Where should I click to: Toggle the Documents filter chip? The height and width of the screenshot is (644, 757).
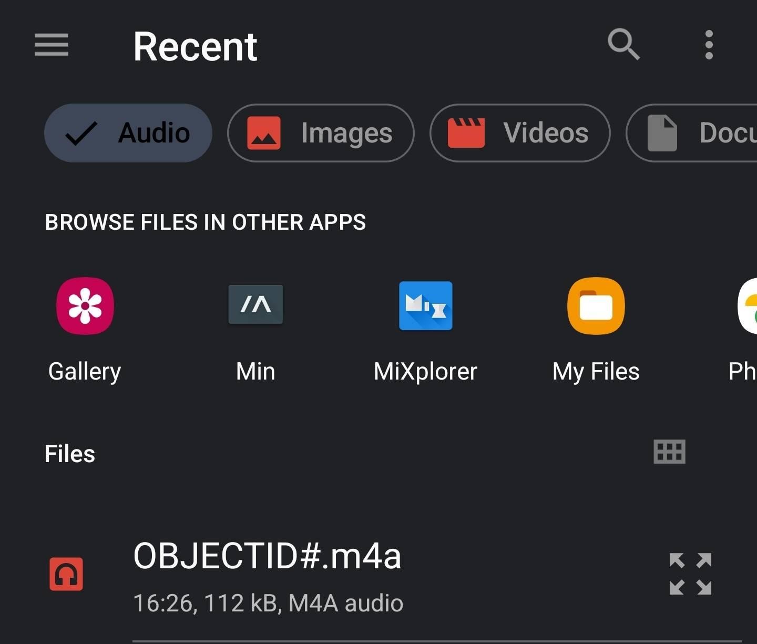click(692, 133)
